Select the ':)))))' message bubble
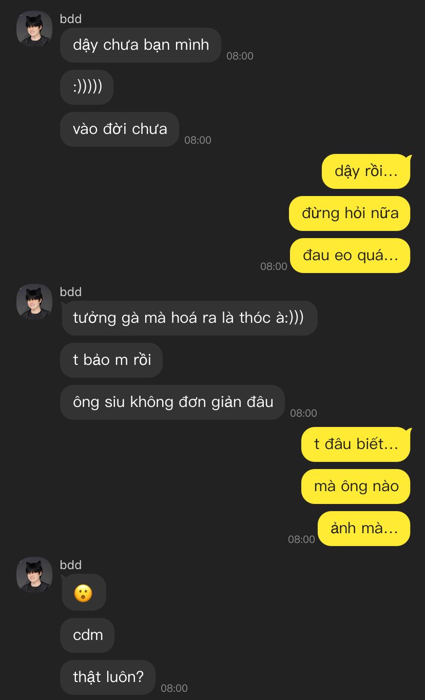This screenshot has width=425, height=700. 87,87
